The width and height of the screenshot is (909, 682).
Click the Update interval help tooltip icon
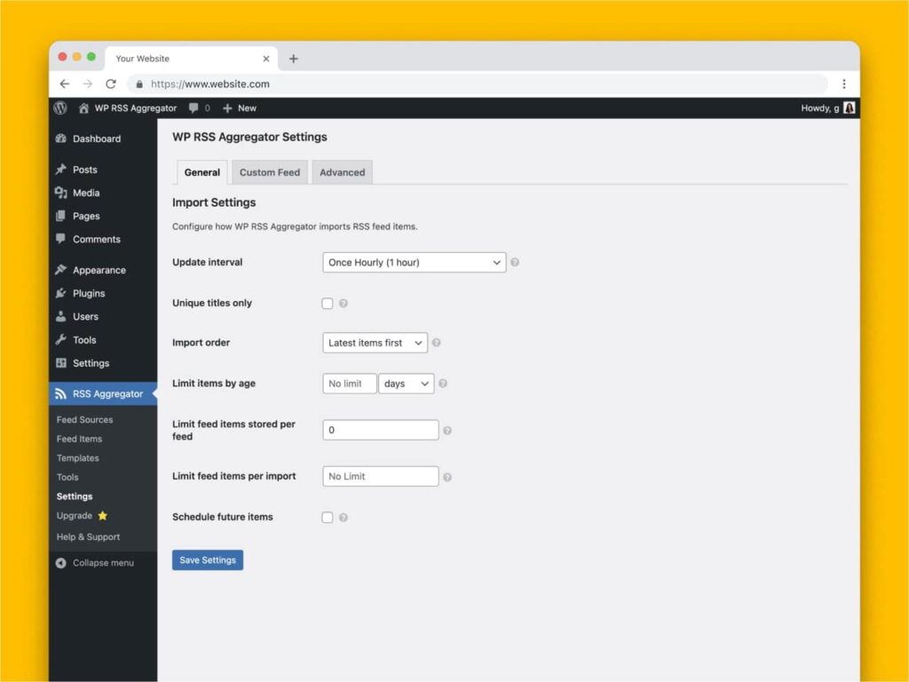tap(514, 262)
